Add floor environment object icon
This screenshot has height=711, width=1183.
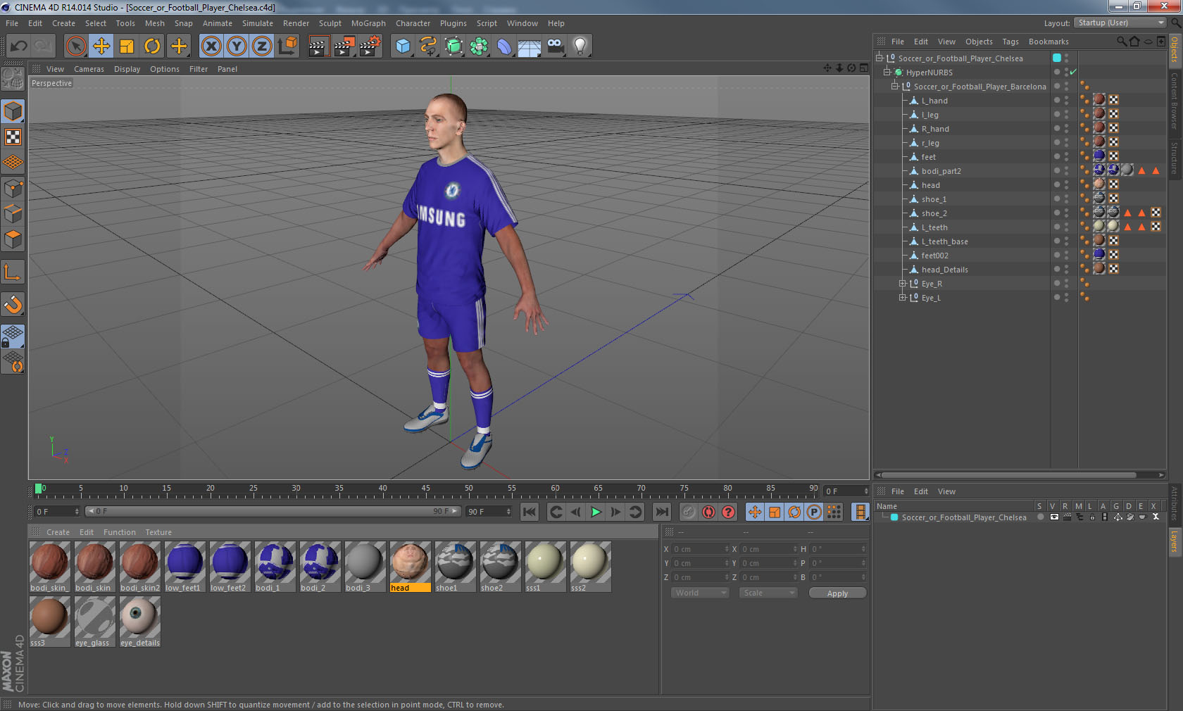coord(530,46)
